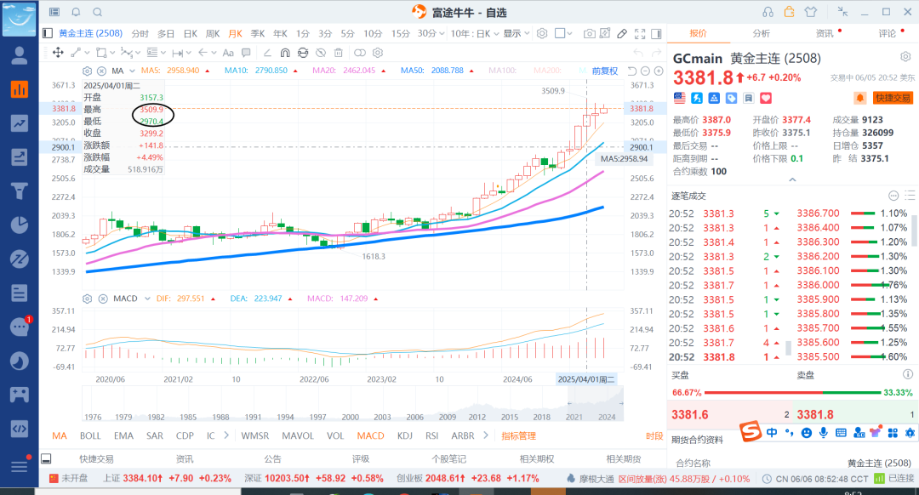Screen dimensions: 919x495
Task: Open the 30分 timeframe dropdown
Action: (x=431, y=33)
